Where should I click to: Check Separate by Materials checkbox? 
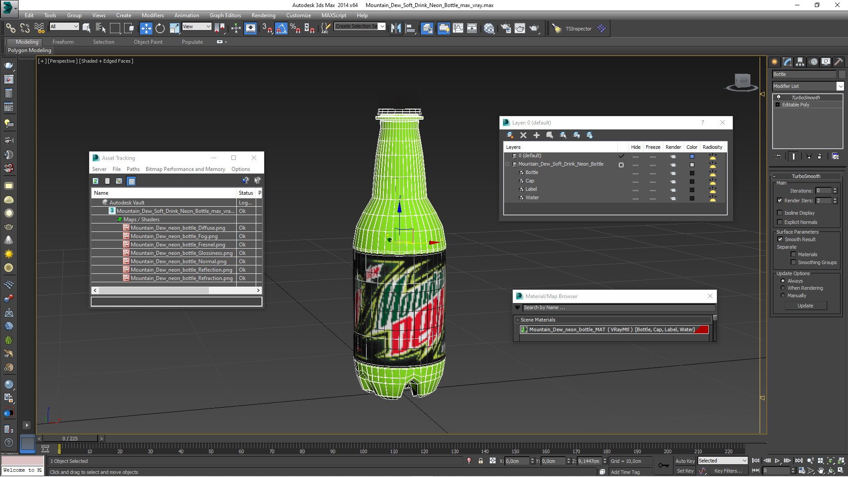pyautogui.click(x=793, y=254)
